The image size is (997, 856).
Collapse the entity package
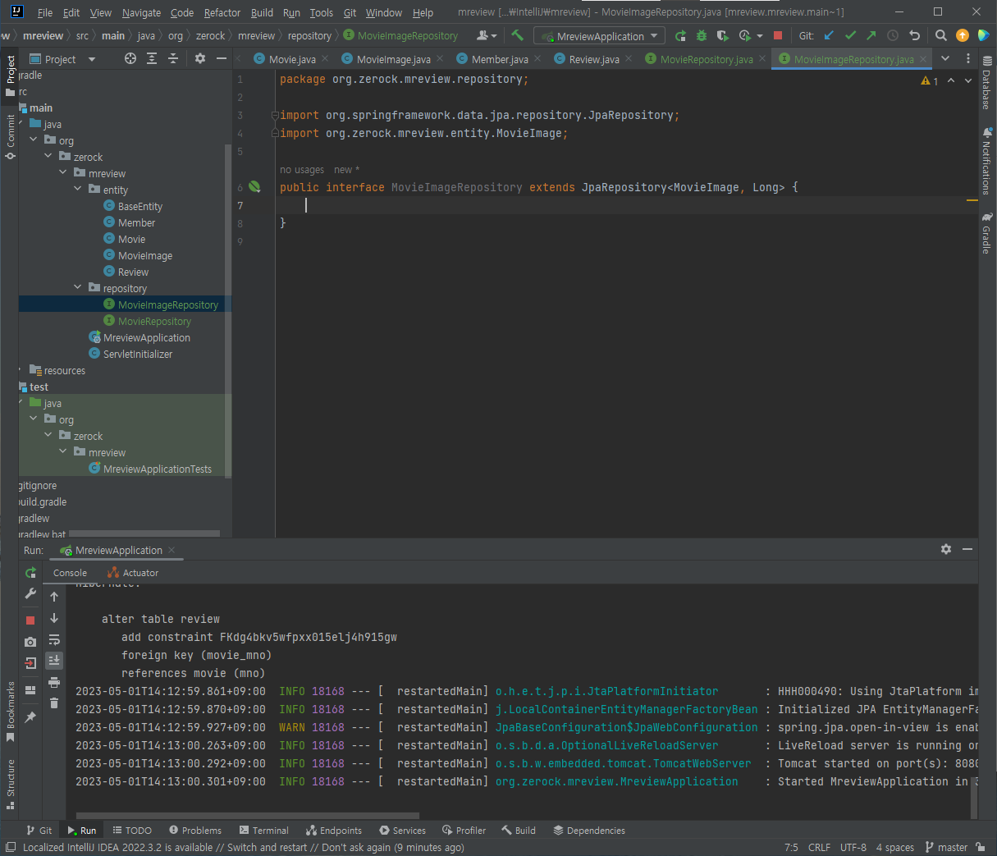tap(78, 190)
